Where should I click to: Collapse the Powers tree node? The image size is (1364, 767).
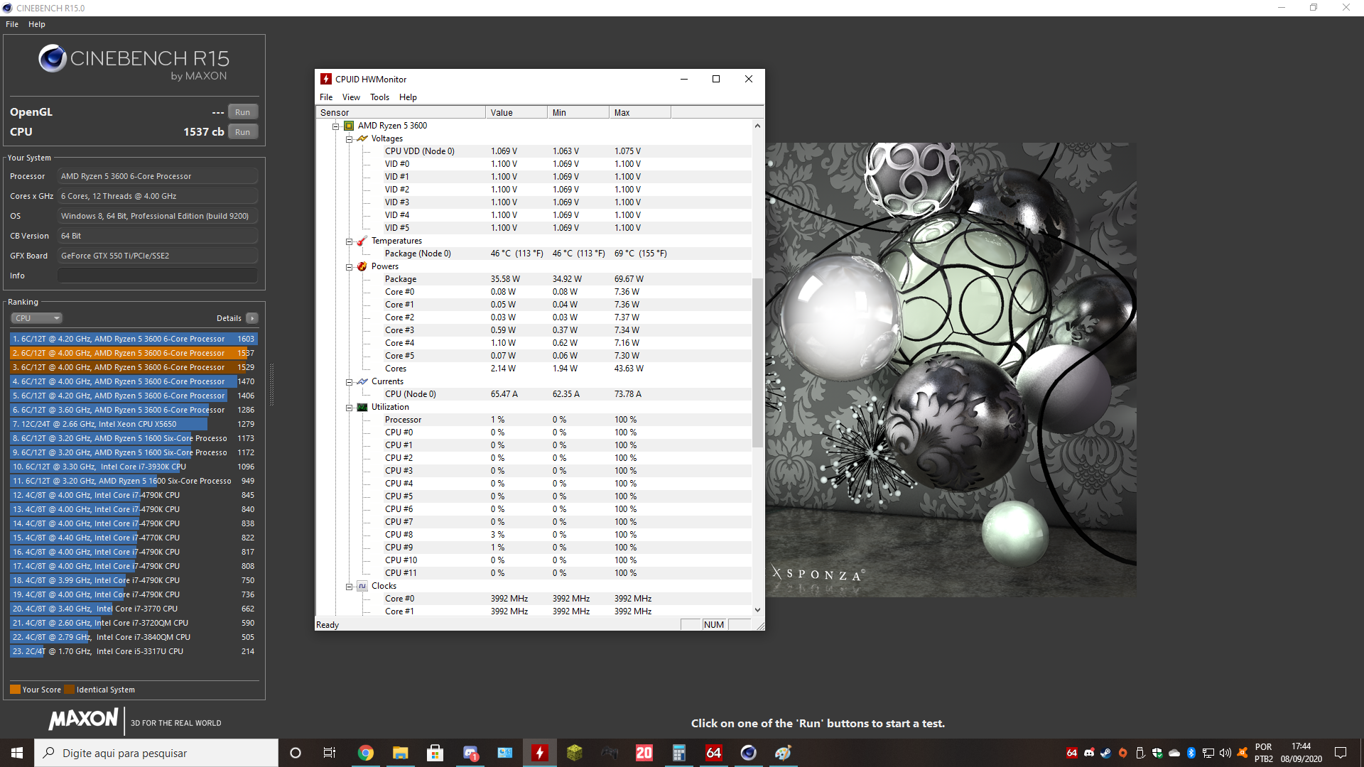[x=350, y=267]
